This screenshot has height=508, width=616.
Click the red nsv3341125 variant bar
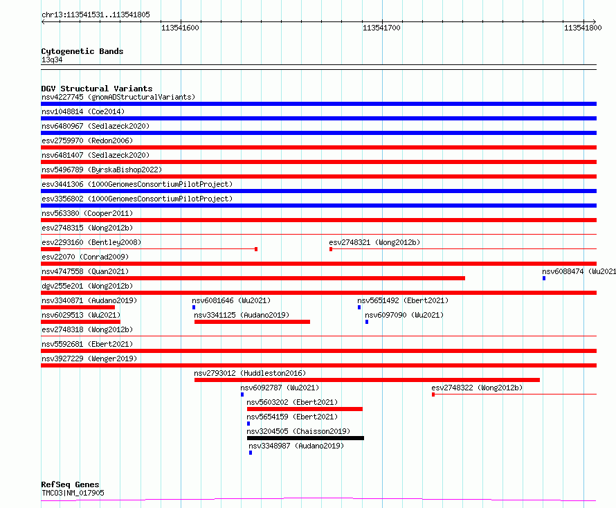coord(252,322)
